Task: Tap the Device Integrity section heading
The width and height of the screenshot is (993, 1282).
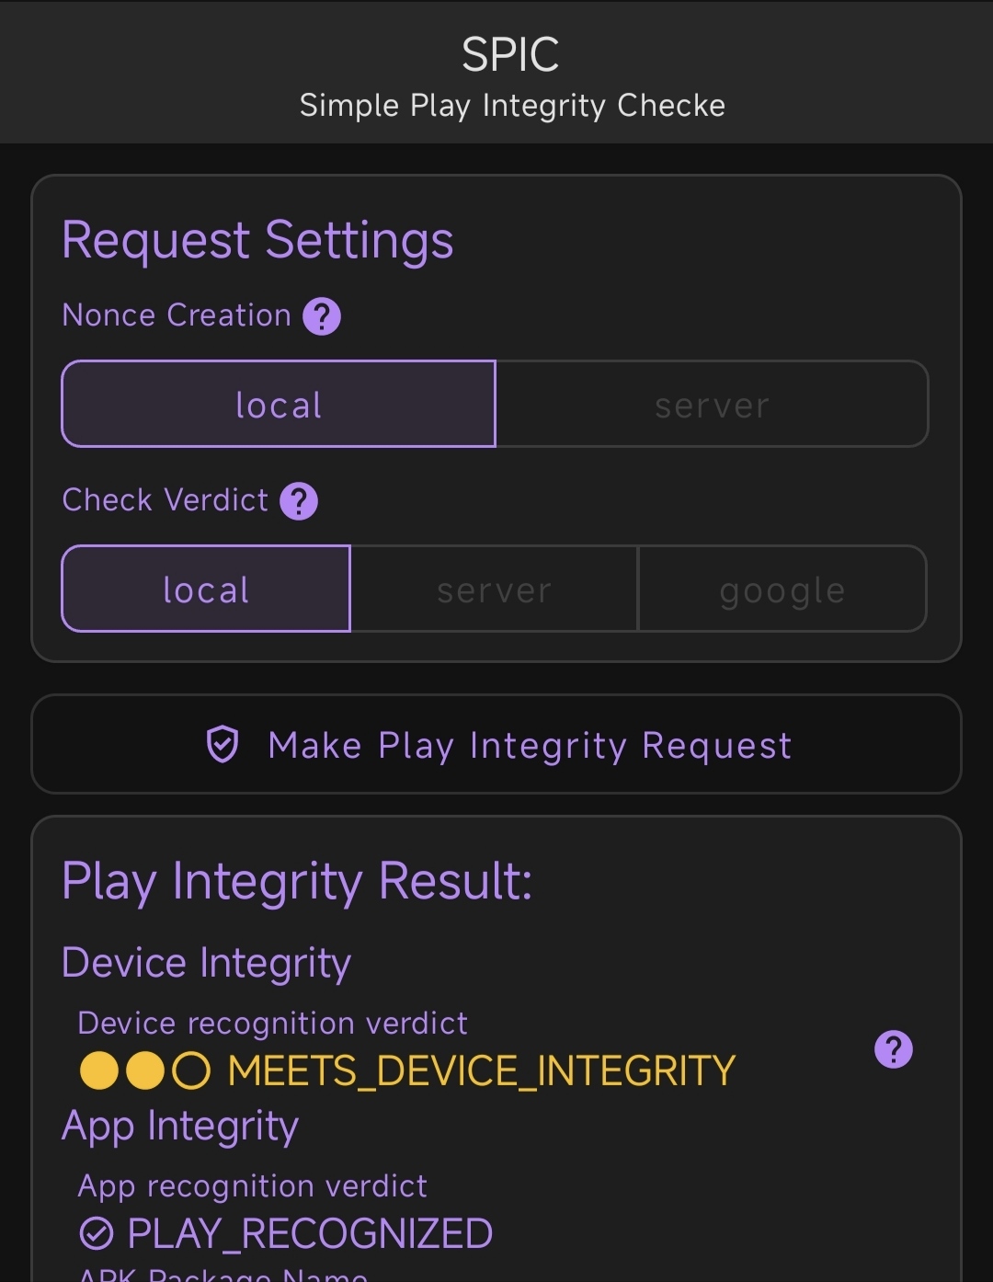Action: [x=207, y=964]
